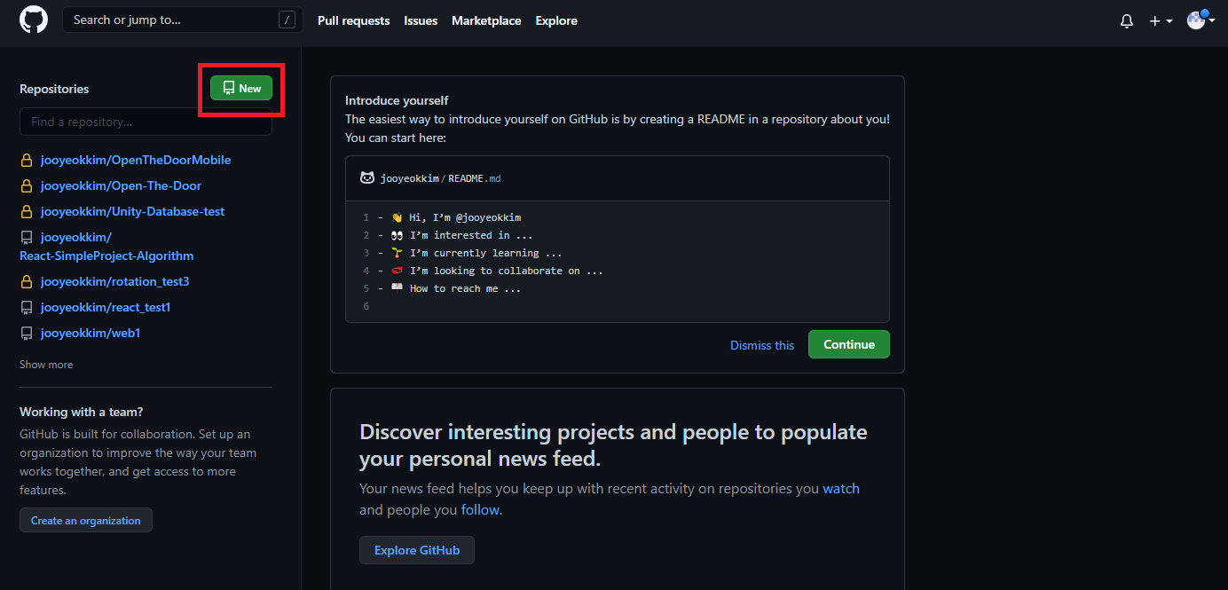This screenshot has width=1228, height=590.
Task: Open the user avatar menu
Action: 1200,20
